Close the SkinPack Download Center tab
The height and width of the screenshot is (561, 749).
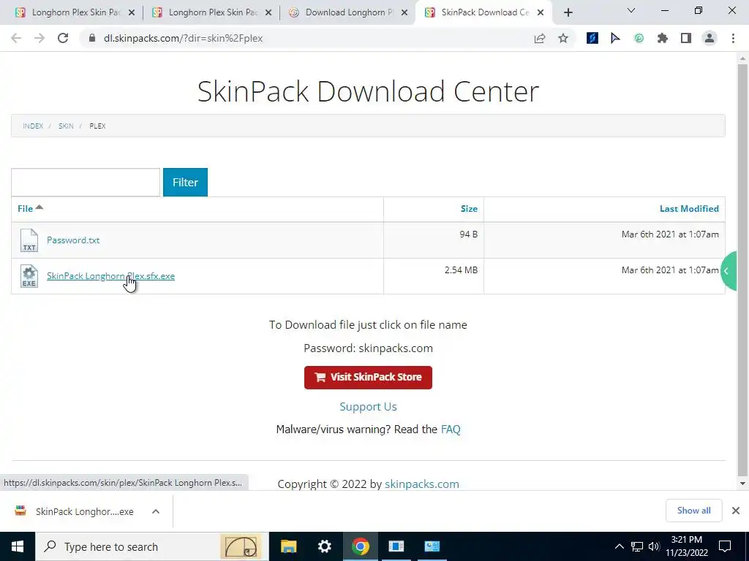(541, 12)
